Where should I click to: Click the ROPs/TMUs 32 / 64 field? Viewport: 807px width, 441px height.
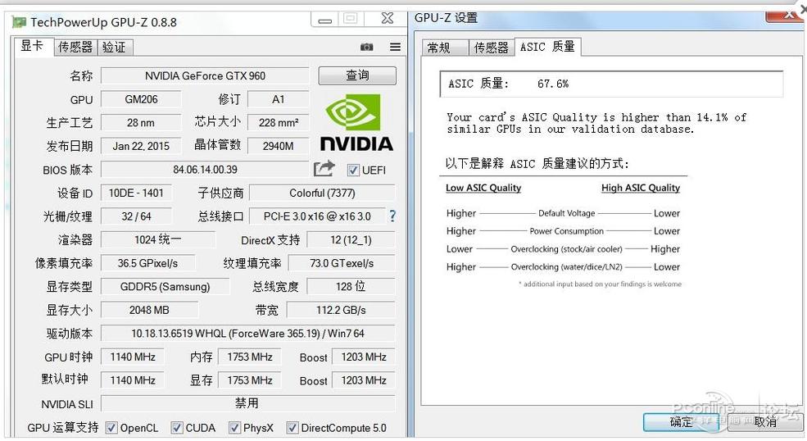pyautogui.click(x=136, y=216)
